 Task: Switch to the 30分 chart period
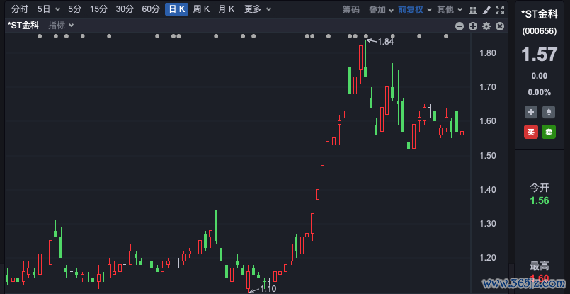(x=125, y=9)
